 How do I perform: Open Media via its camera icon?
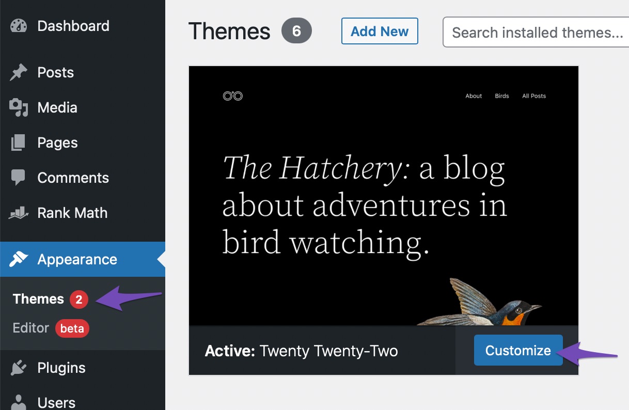point(19,108)
